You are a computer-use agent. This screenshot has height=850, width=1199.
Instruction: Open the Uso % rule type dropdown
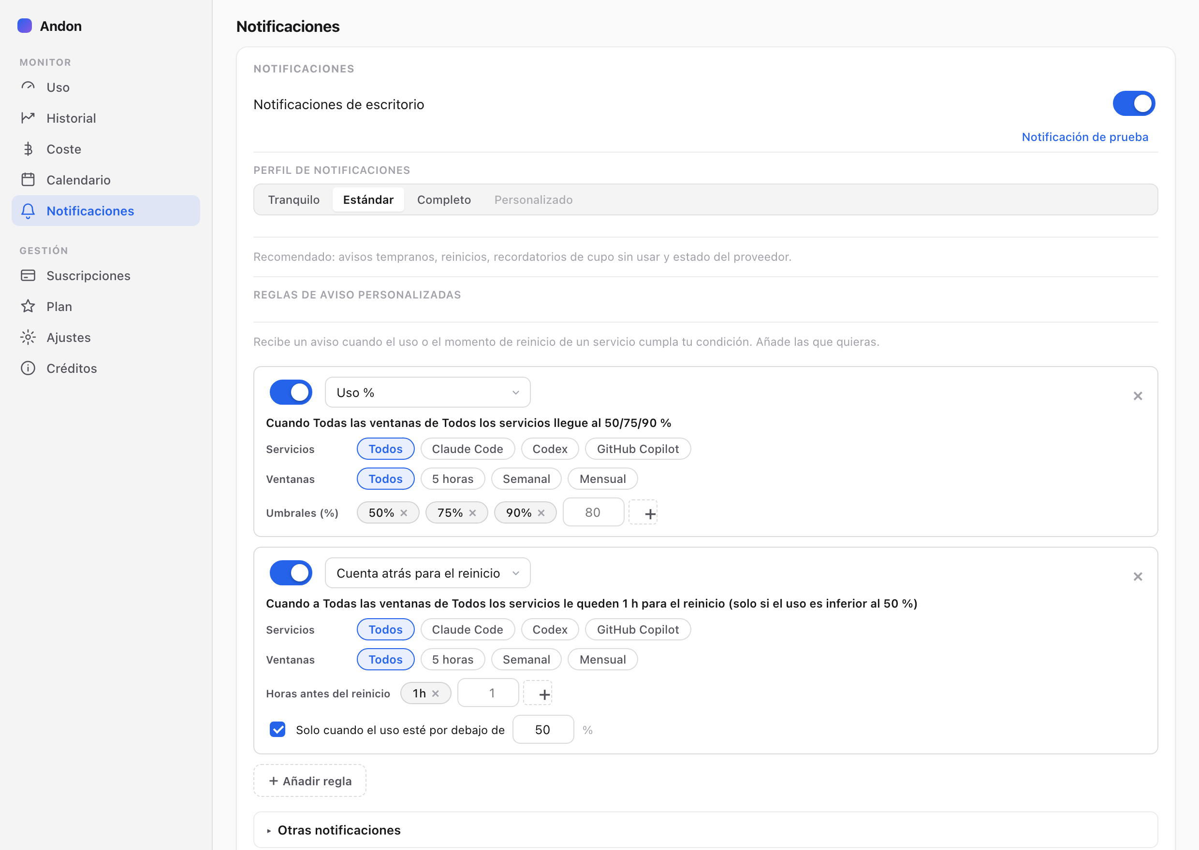[x=427, y=392]
